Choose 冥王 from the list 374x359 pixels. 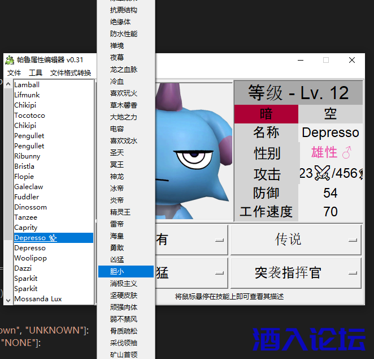pyautogui.click(x=126, y=164)
